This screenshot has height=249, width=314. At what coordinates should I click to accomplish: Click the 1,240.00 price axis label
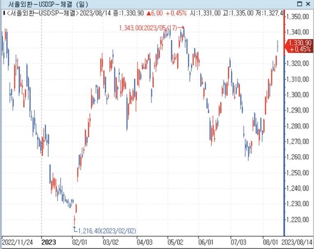point(298,188)
